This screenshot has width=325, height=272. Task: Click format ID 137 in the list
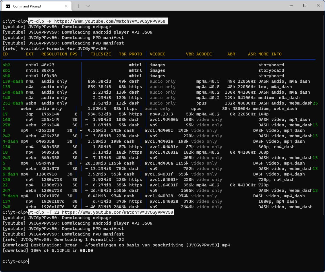(x=6, y=201)
